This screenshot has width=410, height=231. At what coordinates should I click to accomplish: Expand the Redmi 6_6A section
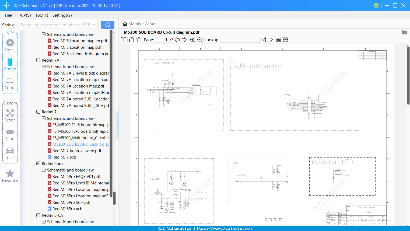tap(38, 215)
